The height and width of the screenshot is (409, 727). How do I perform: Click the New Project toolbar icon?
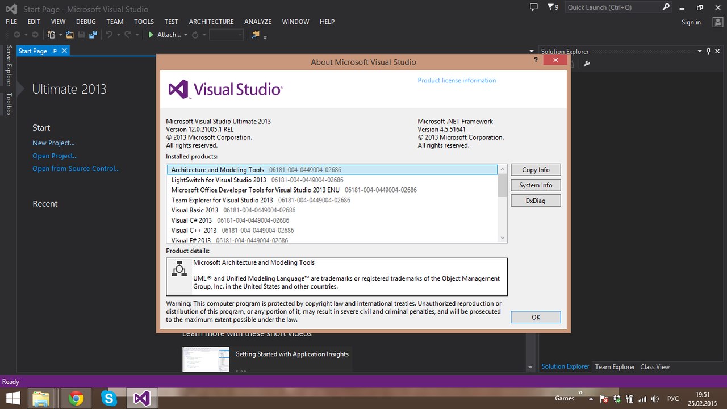[52, 35]
